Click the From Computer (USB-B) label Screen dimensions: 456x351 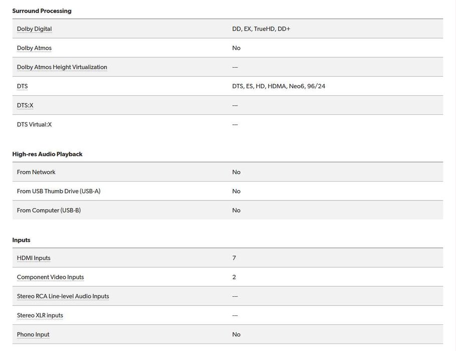pyautogui.click(x=49, y=210)
